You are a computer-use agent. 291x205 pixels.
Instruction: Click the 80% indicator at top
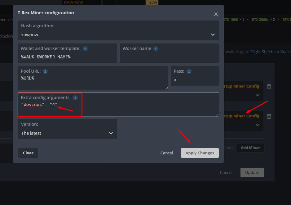click(152, 2)
